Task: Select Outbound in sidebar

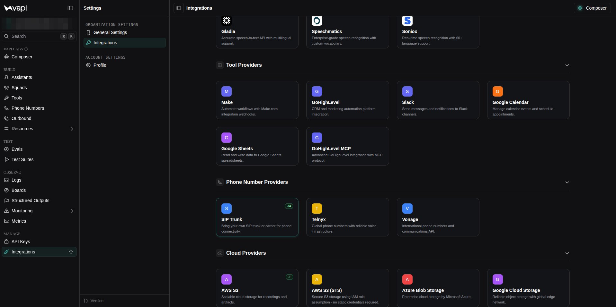Action: point(39,118)
